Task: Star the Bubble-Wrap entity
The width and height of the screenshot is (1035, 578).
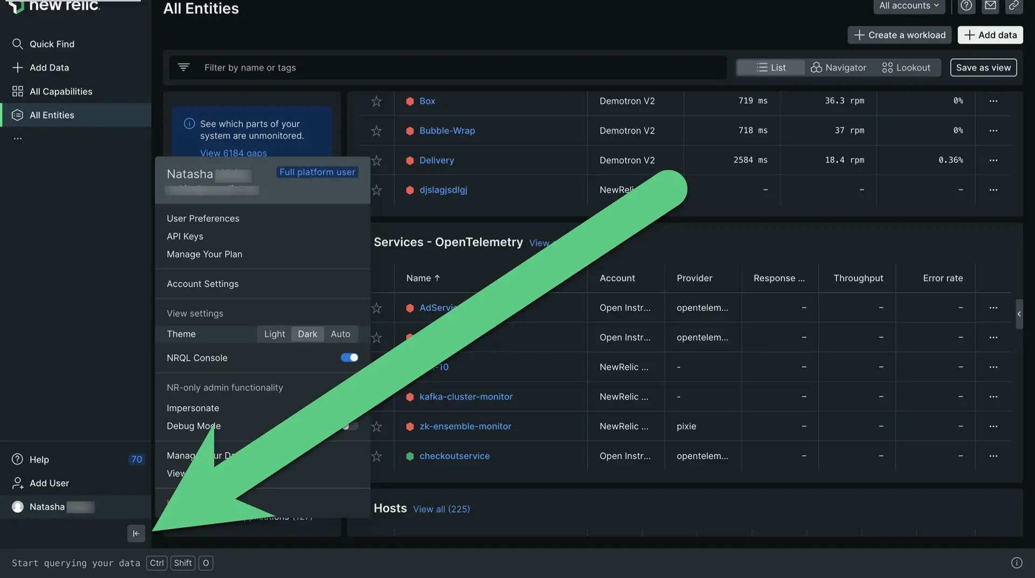Action: [x=376, y=130]
